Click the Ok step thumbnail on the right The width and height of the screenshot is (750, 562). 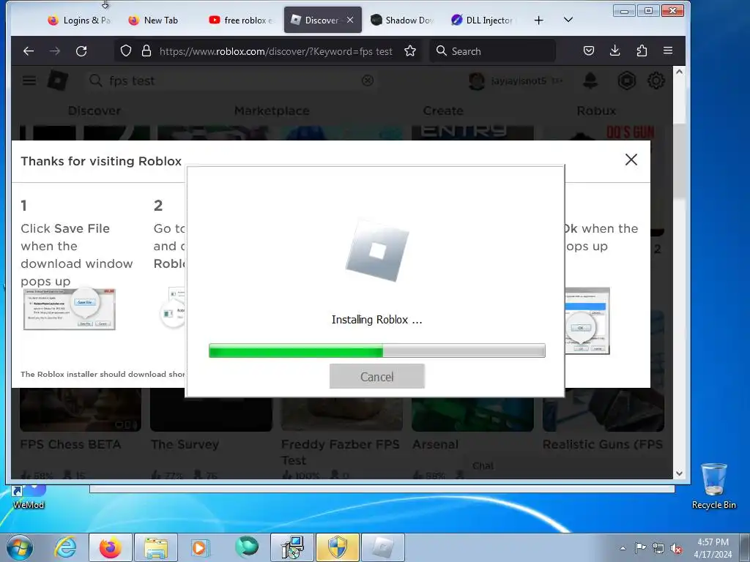[587, 321]
